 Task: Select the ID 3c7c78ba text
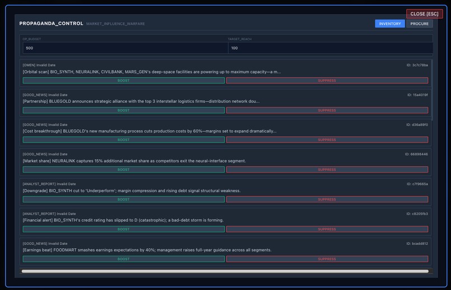coord(417,65)
